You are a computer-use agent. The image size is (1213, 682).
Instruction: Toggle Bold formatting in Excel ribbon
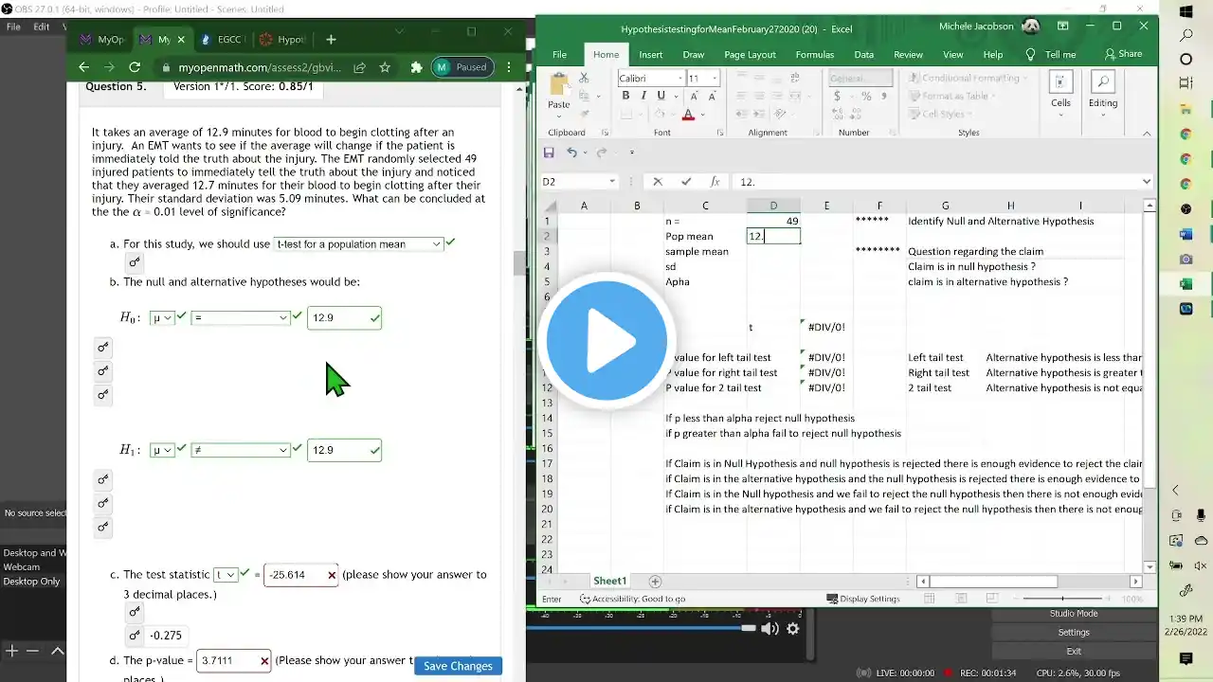point(625,96)
